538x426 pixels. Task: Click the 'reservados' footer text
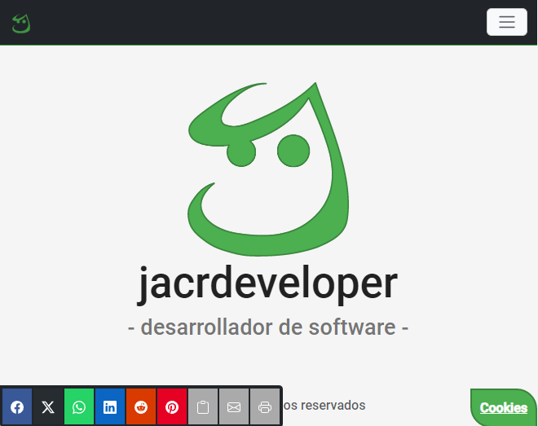pos(333,405)
